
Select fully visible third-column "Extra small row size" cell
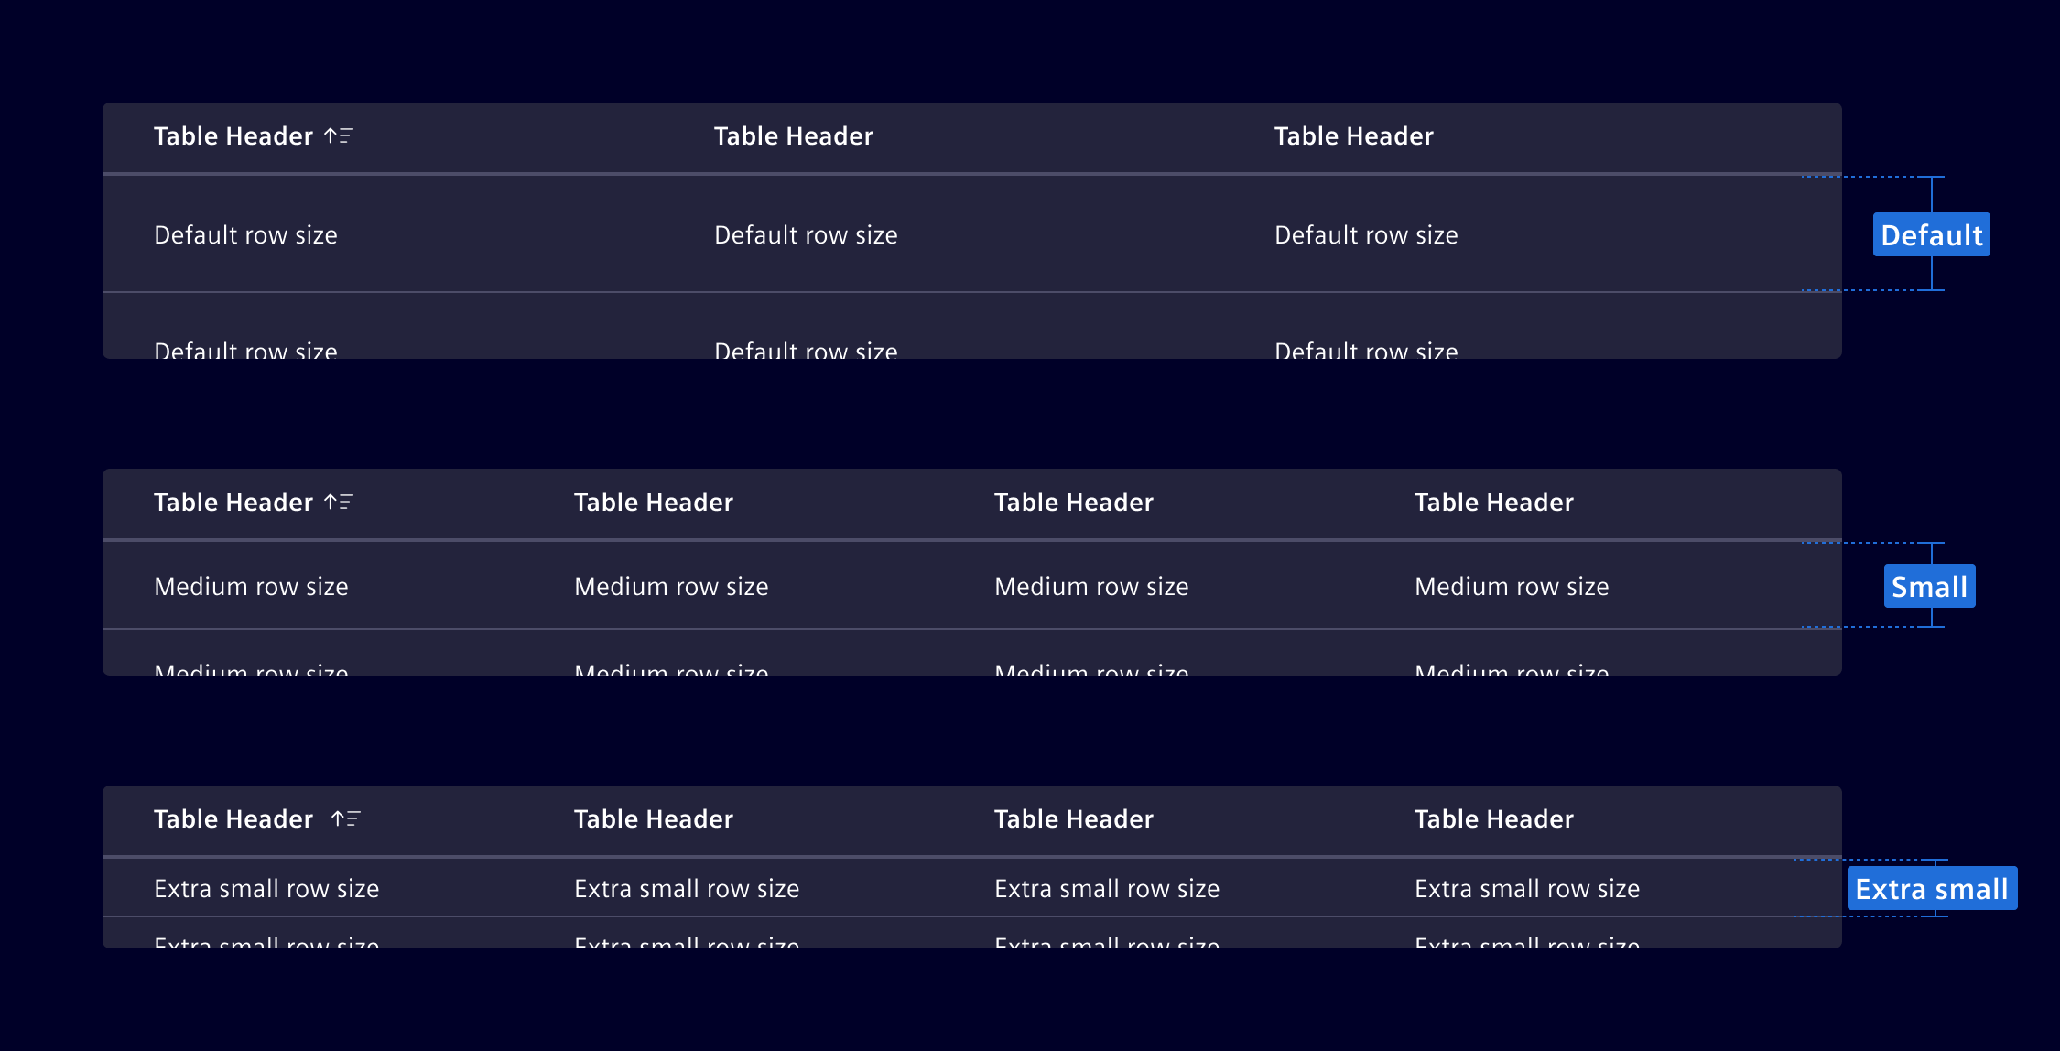click(x=1107, y=889)
